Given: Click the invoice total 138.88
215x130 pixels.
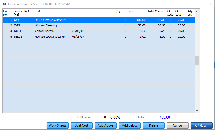Looking at the screenshot, I should (x=165, y=117).
